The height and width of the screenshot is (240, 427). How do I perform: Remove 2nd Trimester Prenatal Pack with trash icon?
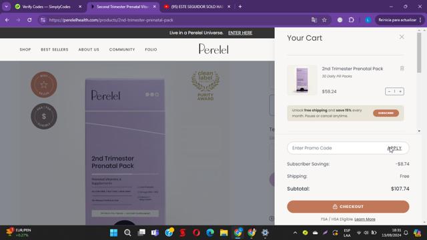402,69
